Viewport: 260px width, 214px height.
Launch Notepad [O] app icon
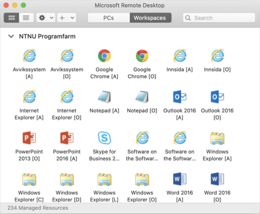(x=142, y=97)
